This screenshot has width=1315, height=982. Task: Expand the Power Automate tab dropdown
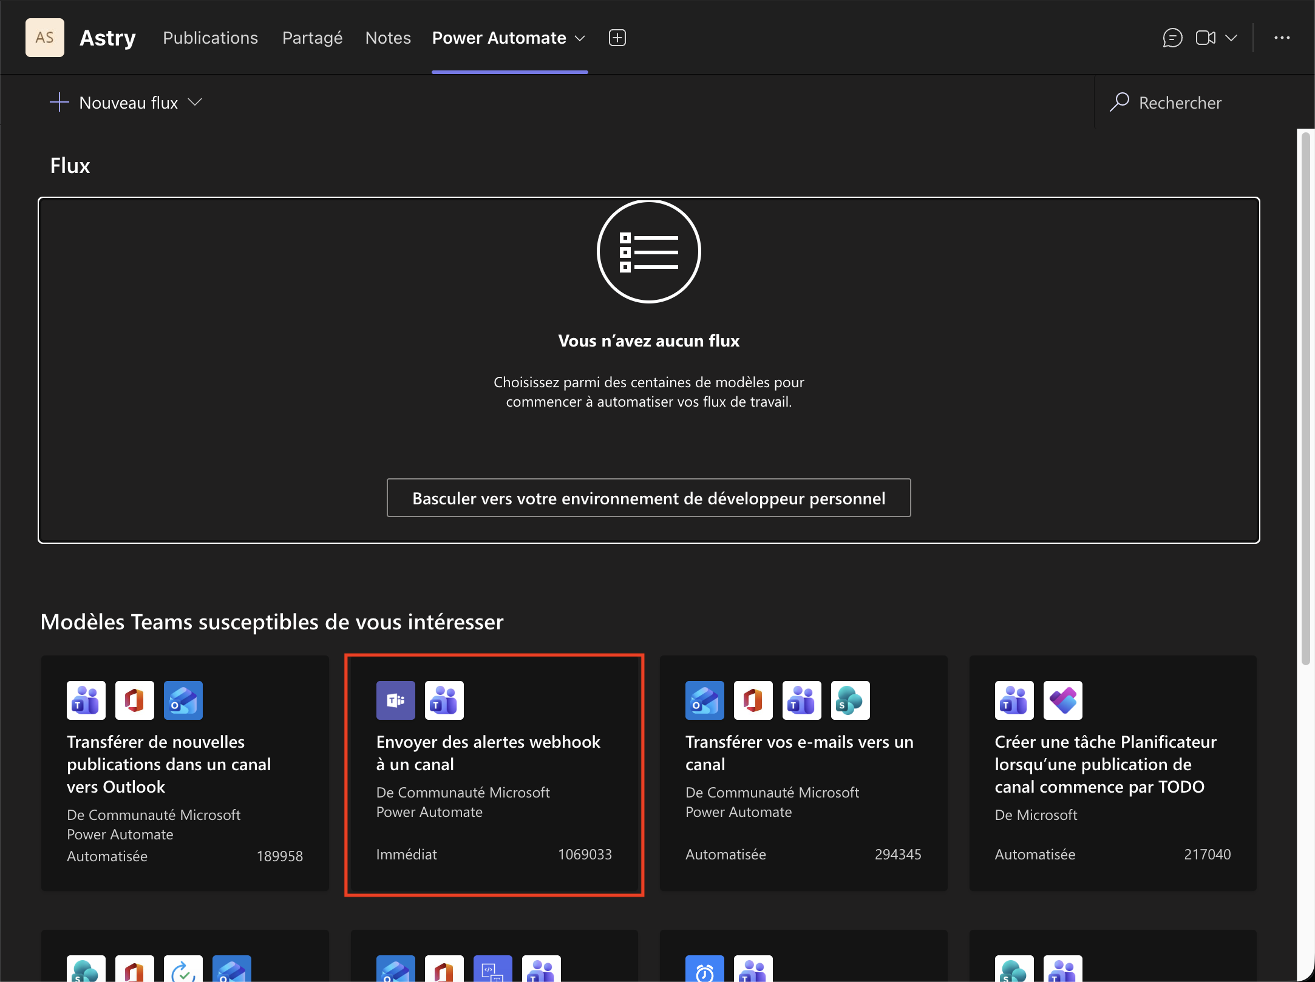[579, 38]
